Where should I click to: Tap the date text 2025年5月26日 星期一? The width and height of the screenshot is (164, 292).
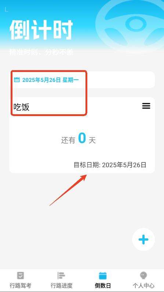click(x=51, y=80)
